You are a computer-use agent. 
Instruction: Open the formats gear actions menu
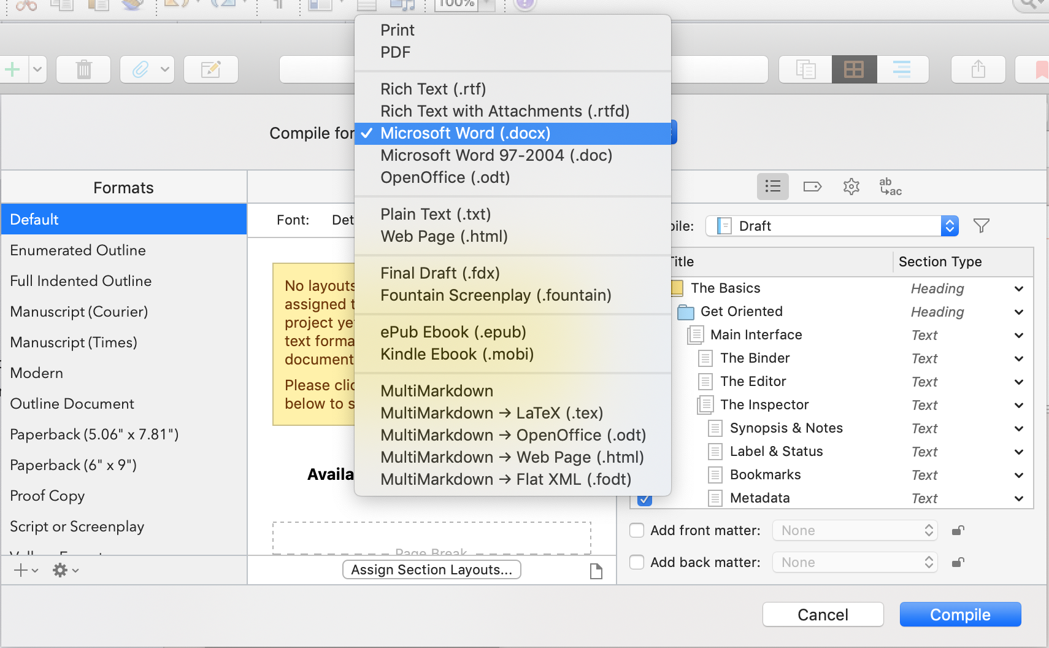pos(66,571)
